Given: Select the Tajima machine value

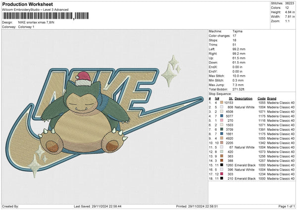Looking at the screenshot, I should tap(238, 31).
